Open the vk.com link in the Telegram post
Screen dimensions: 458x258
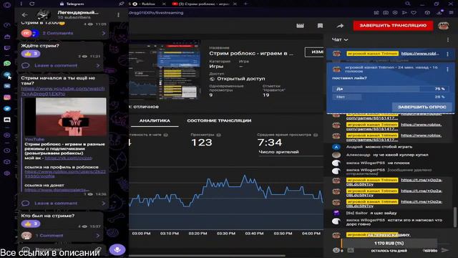tap(69, 158)
